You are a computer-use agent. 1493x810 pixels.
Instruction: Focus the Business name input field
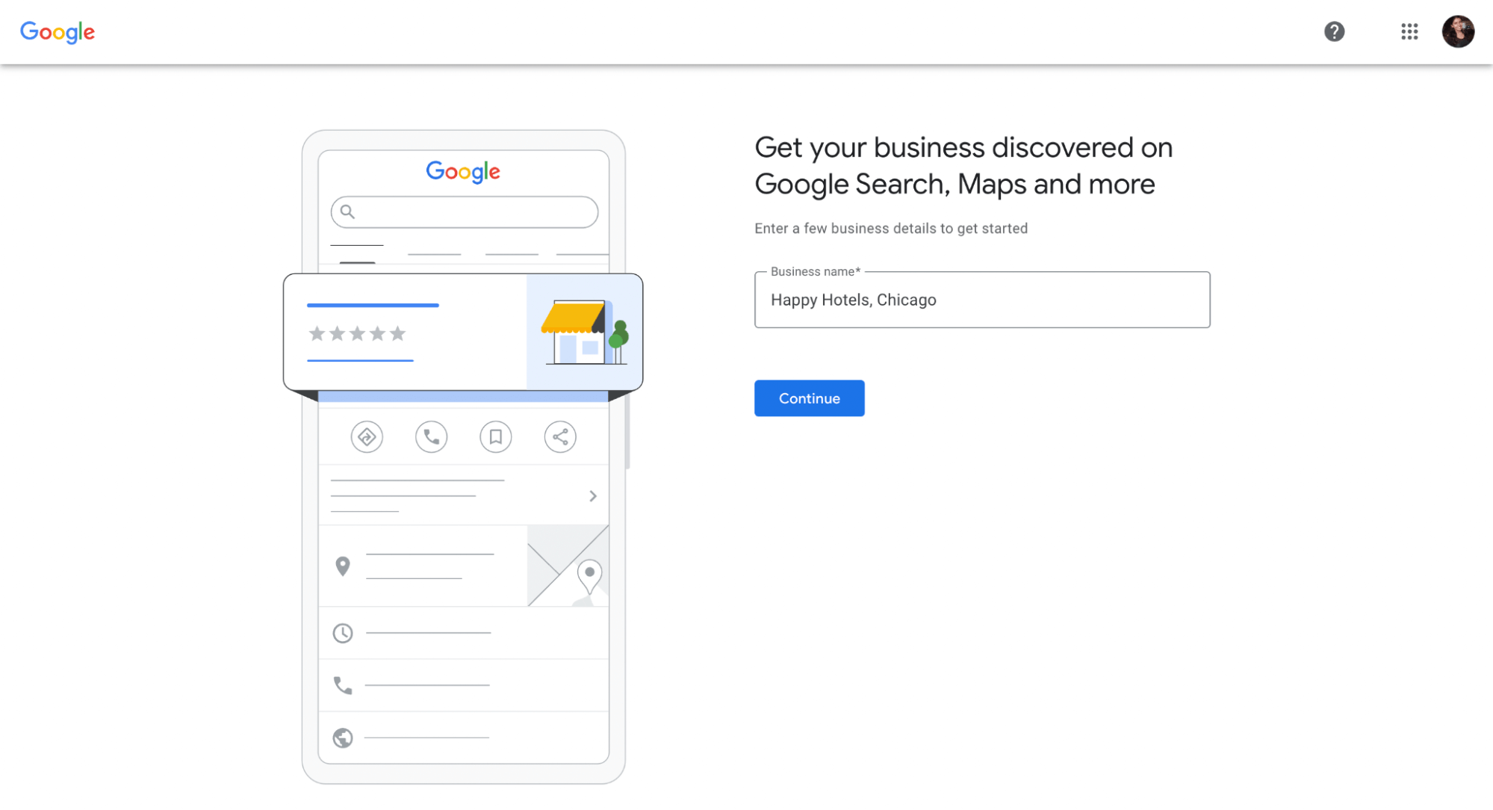tap(981, 300)
